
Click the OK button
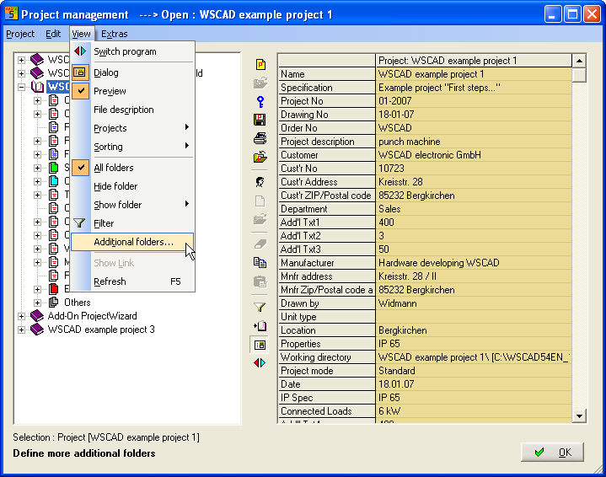tap(552, 452)
